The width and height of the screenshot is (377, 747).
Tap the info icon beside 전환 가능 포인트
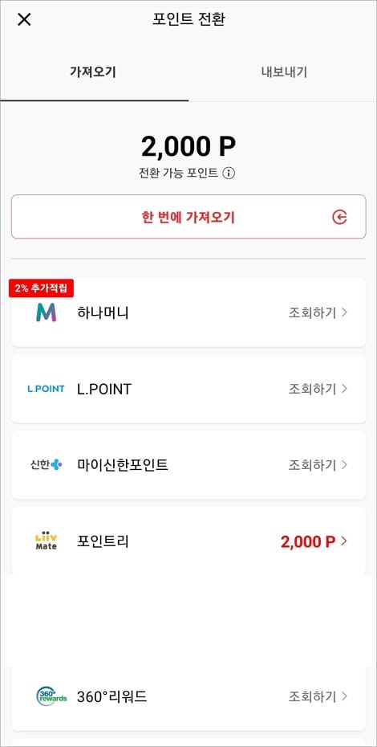[229, 173]
